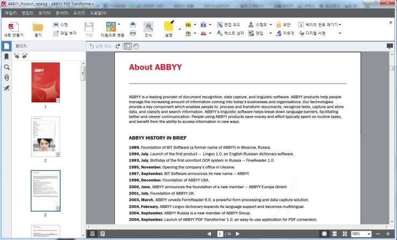The height and width of the screenshot is (240, 397).
Task: Click the 편집 image edit tool
Action: pos(256,33)
